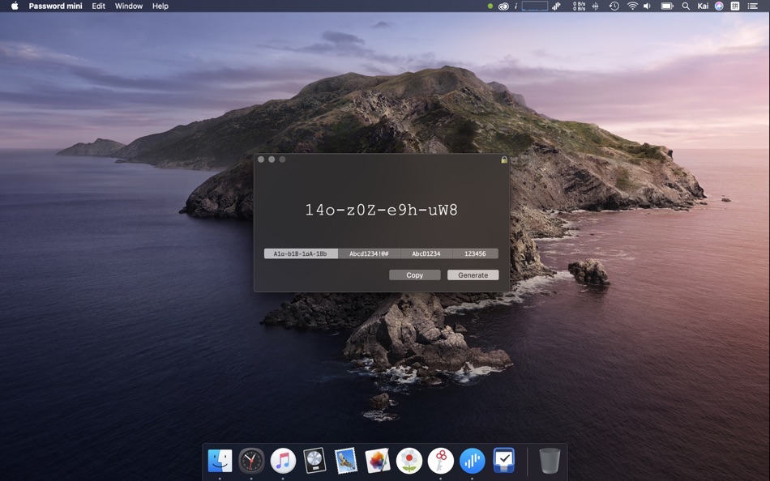This screenshot has width=770, height=481.
Task: Open the Password mini app menu
Action: coord(55,6)
